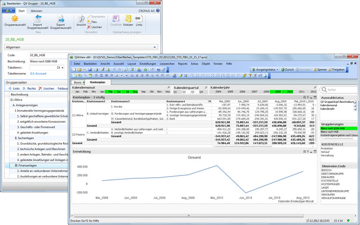This screenshot has height=225, width=360.
Task: Toggle Bilanz nach §266 HGB grouping
Action: 339,128
